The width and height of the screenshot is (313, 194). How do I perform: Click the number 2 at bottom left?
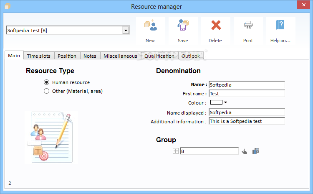(10, 183)
